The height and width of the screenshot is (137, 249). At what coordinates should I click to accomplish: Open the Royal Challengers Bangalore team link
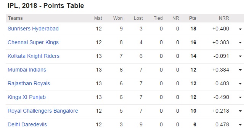pyautogui.click(x=43, y=111)
